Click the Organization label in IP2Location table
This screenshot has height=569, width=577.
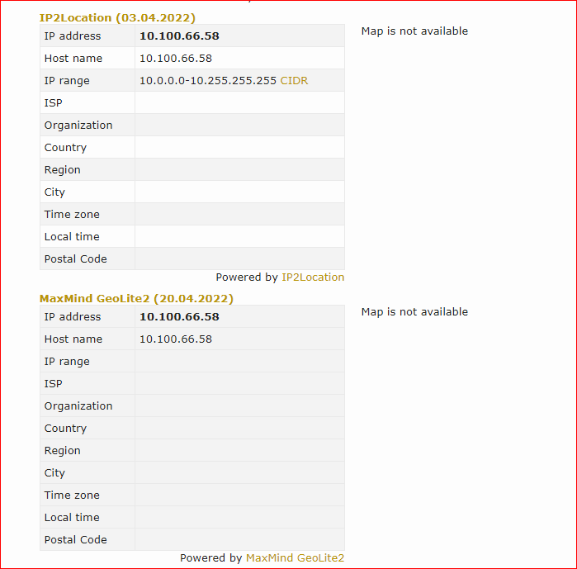78,126
